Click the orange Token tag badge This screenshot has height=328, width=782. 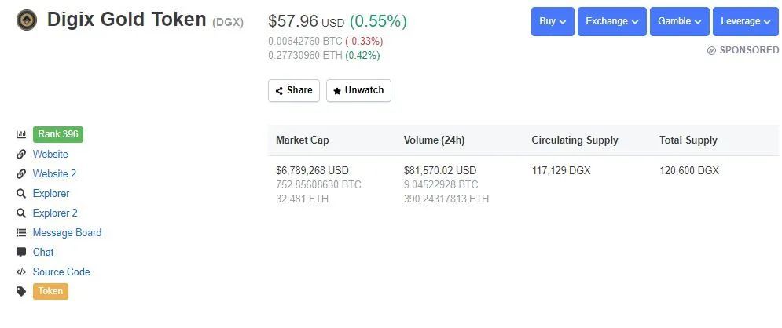click(50, 292)
